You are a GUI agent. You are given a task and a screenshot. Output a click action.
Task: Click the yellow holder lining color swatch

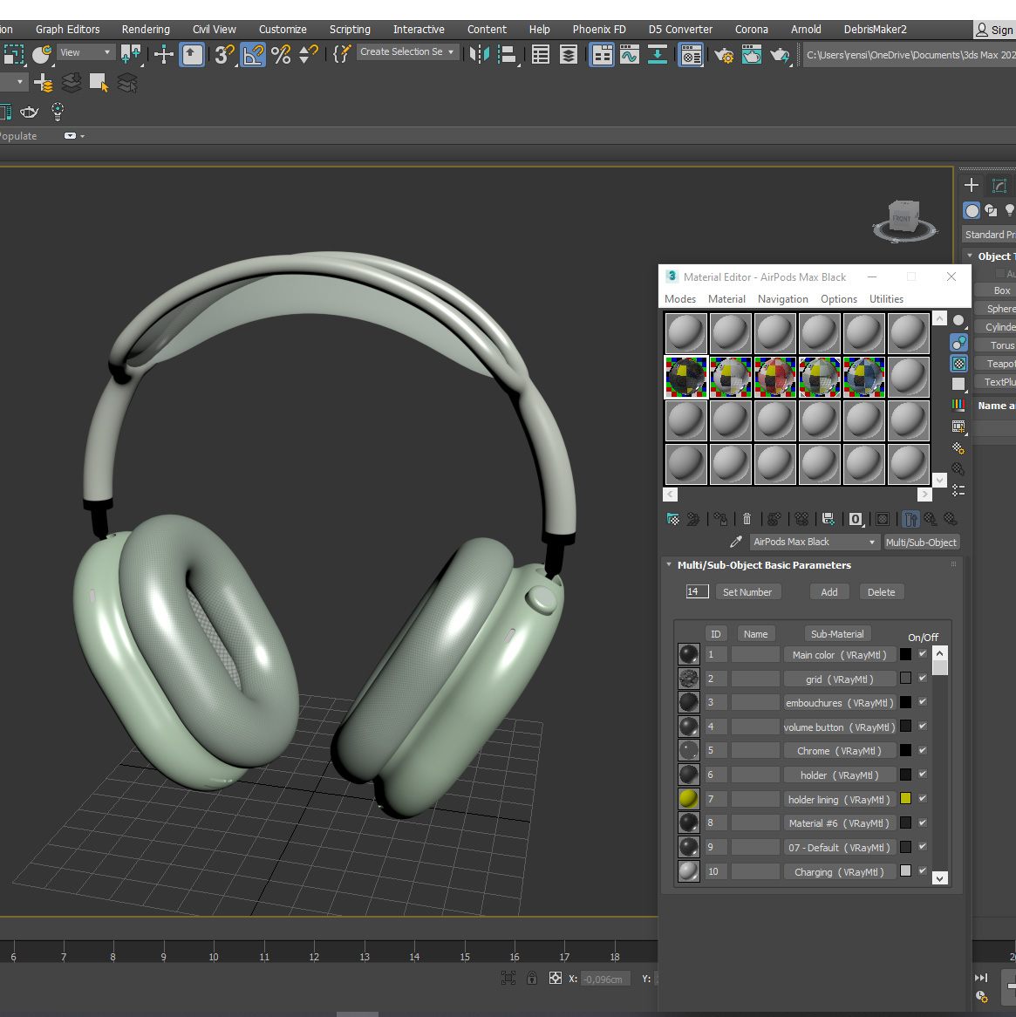click(906, 799)
